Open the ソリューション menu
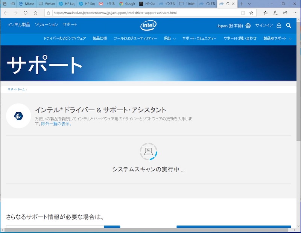The image size is (301, 233). click(46, 24)
